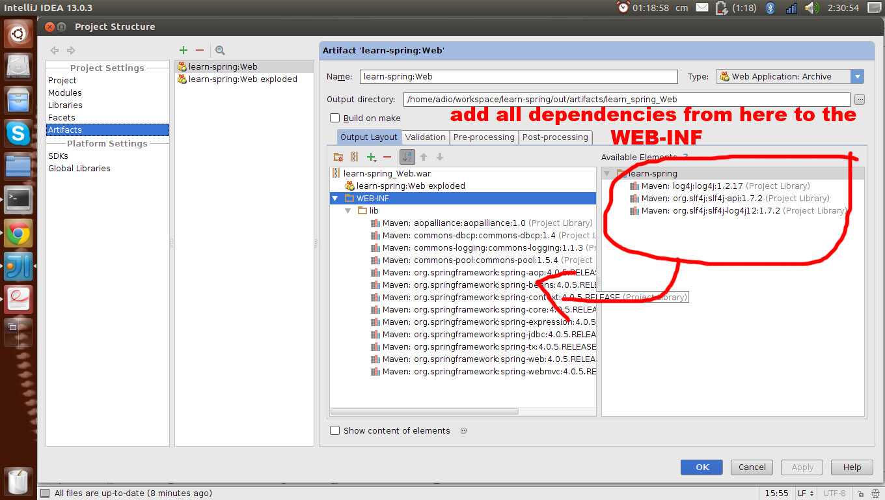Click the mail envelope indicator

pos(702,8)
